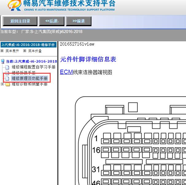Open the ECM link
This screenshot has width=186, height=185.
click(x=66, y=72)
